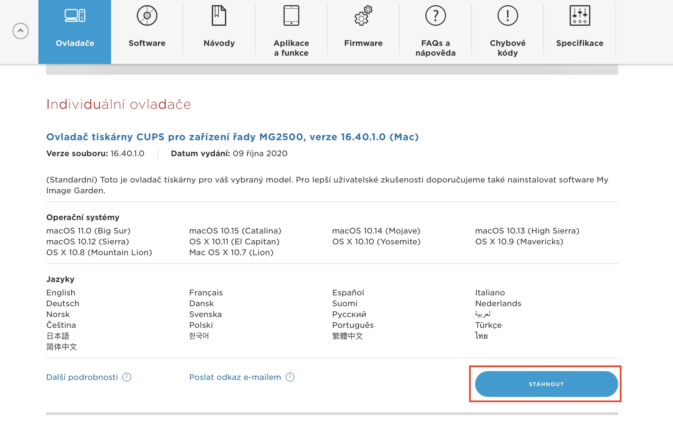Collapse section with the up-chevron circle
The width and height of the screenshot is (673, 425).
[x=20, y=31]
